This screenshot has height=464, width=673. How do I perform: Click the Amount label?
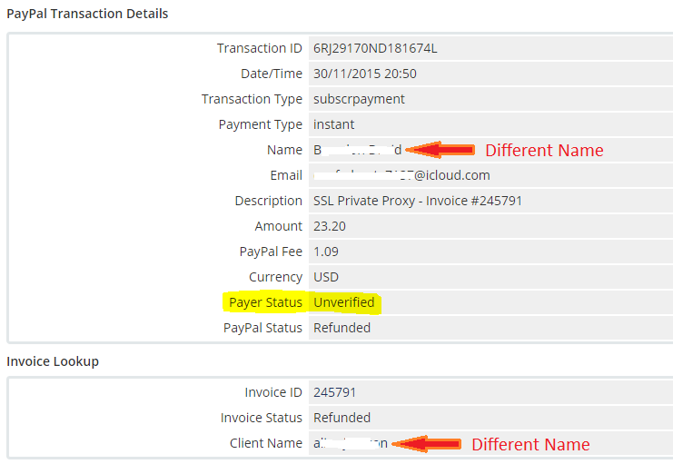[x=278, y=226]
